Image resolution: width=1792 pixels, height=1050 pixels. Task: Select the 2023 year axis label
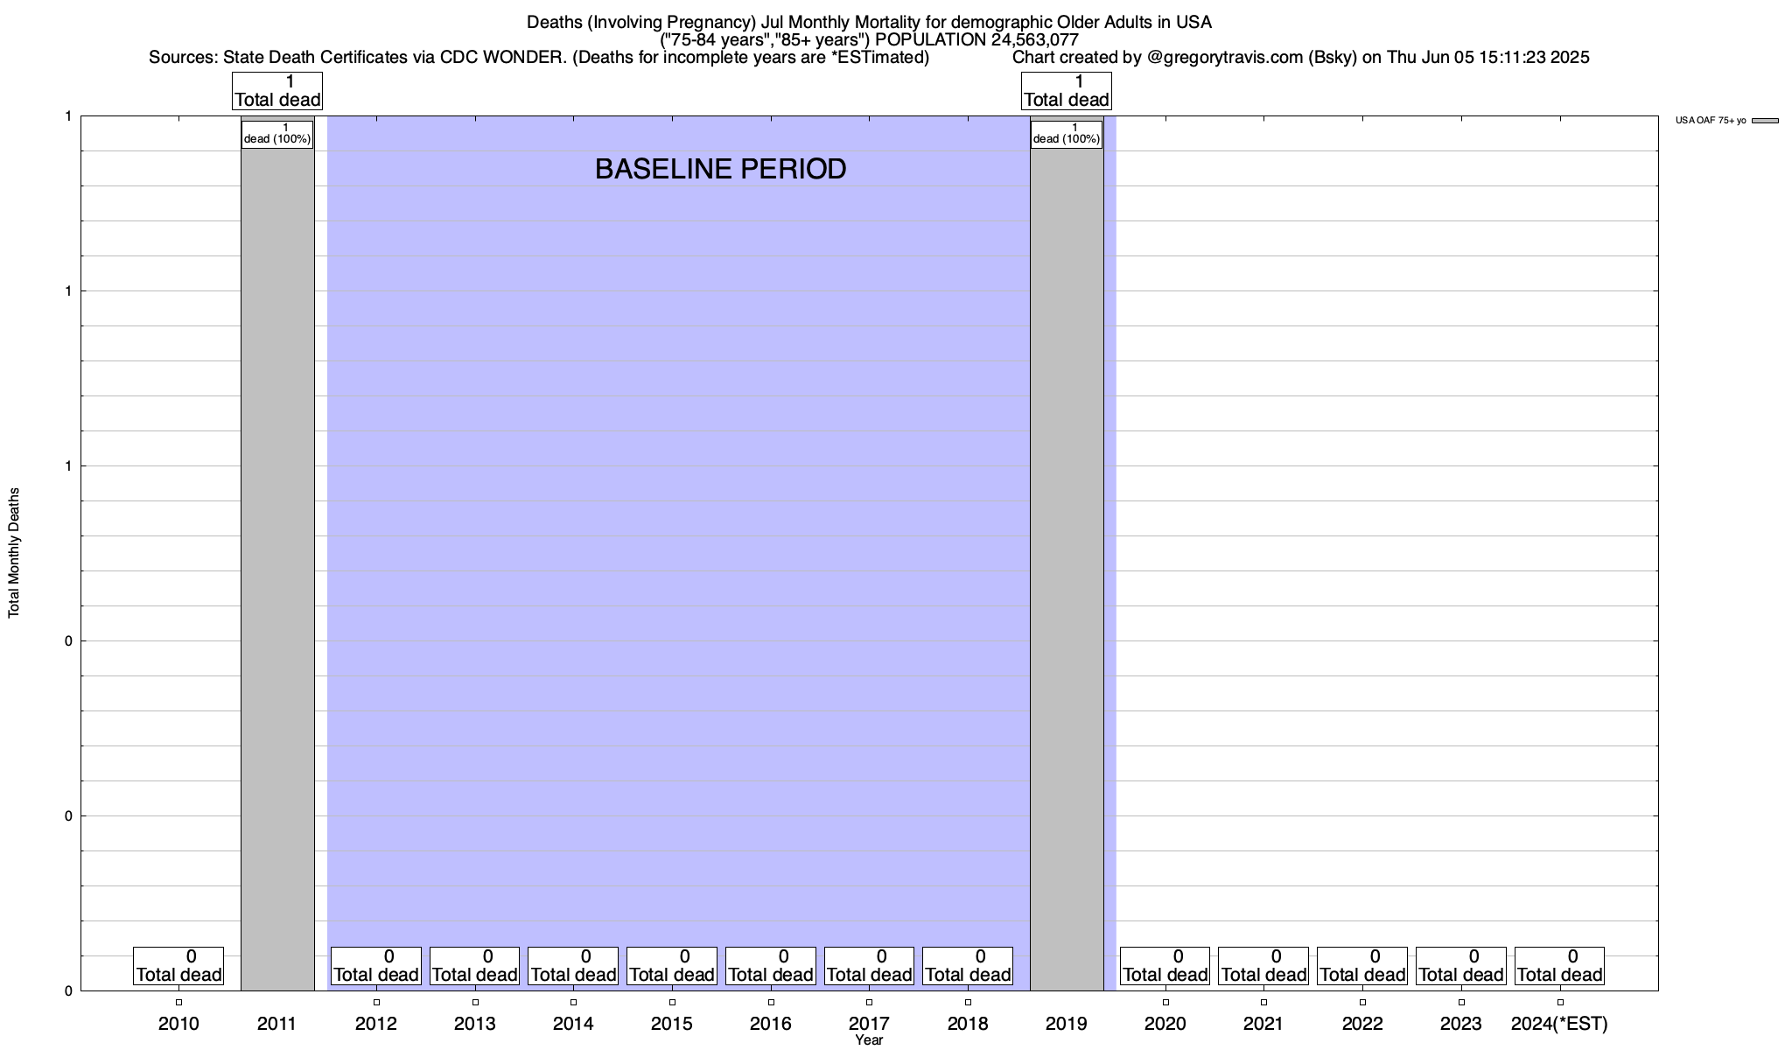[x=1461, y=1024]
